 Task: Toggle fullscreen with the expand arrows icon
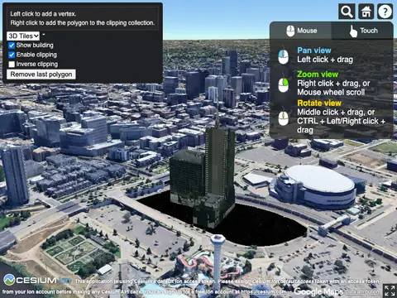click(390, 291)
